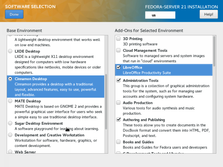
Task: Click '3D printing software' description text
Action: pyautogui.click(x=140, y=44)
